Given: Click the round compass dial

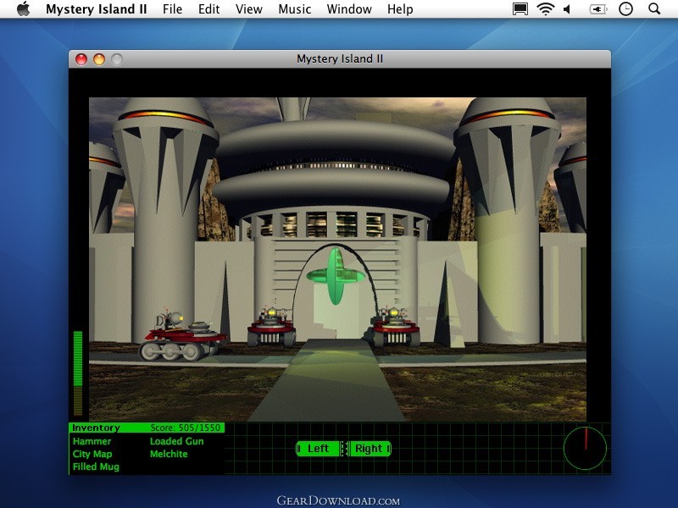Looking at the screenshot, I should pyautogui.click(x=585, y=449).
